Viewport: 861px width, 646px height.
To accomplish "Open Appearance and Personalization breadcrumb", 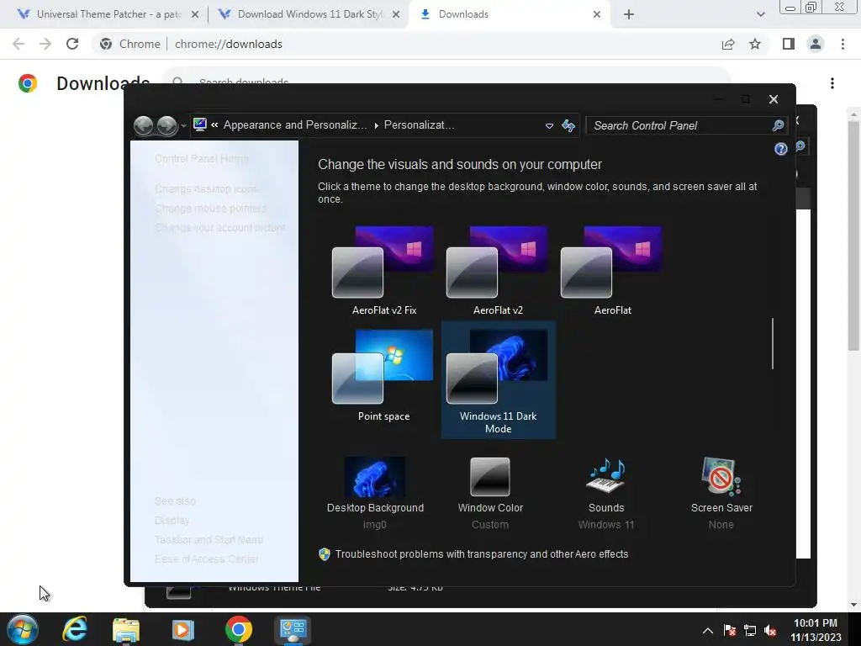I will pos(295,125).
